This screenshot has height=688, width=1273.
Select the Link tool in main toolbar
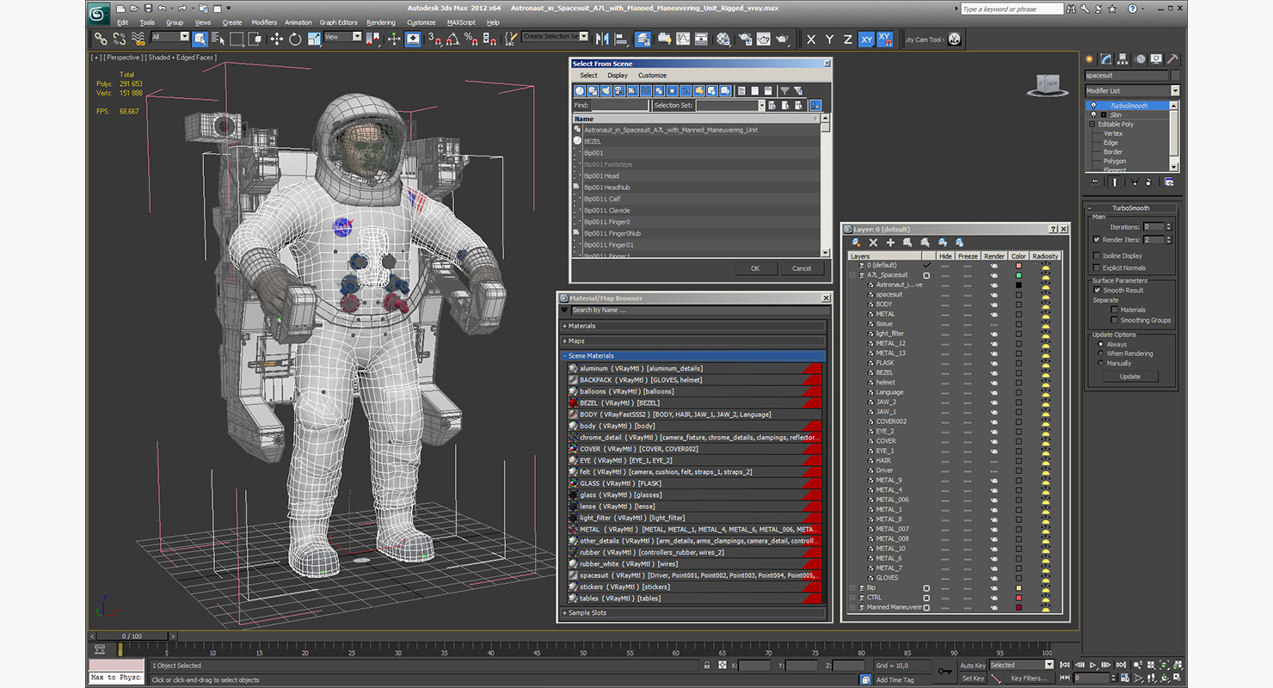point(101,39)
